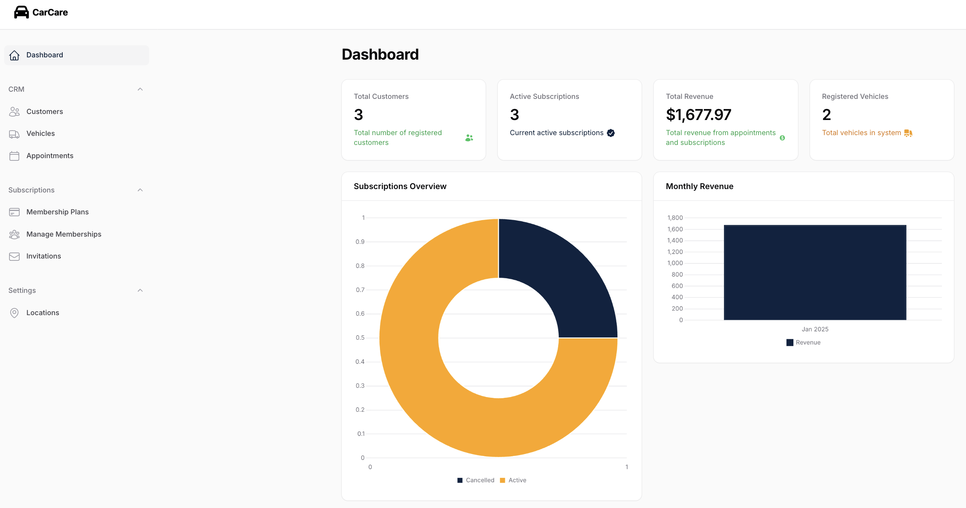The height and width of the screenshot is (508, 966).
Task: Click the 1,800 label on revenue axis
Action: 675,218
